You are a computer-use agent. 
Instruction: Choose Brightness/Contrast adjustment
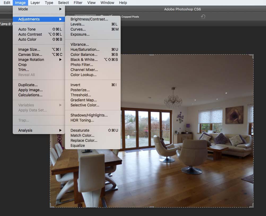click(93, 19)
